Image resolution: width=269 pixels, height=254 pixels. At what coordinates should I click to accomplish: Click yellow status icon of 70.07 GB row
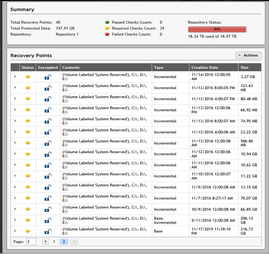pyautogui.click(x=27, y=198)
